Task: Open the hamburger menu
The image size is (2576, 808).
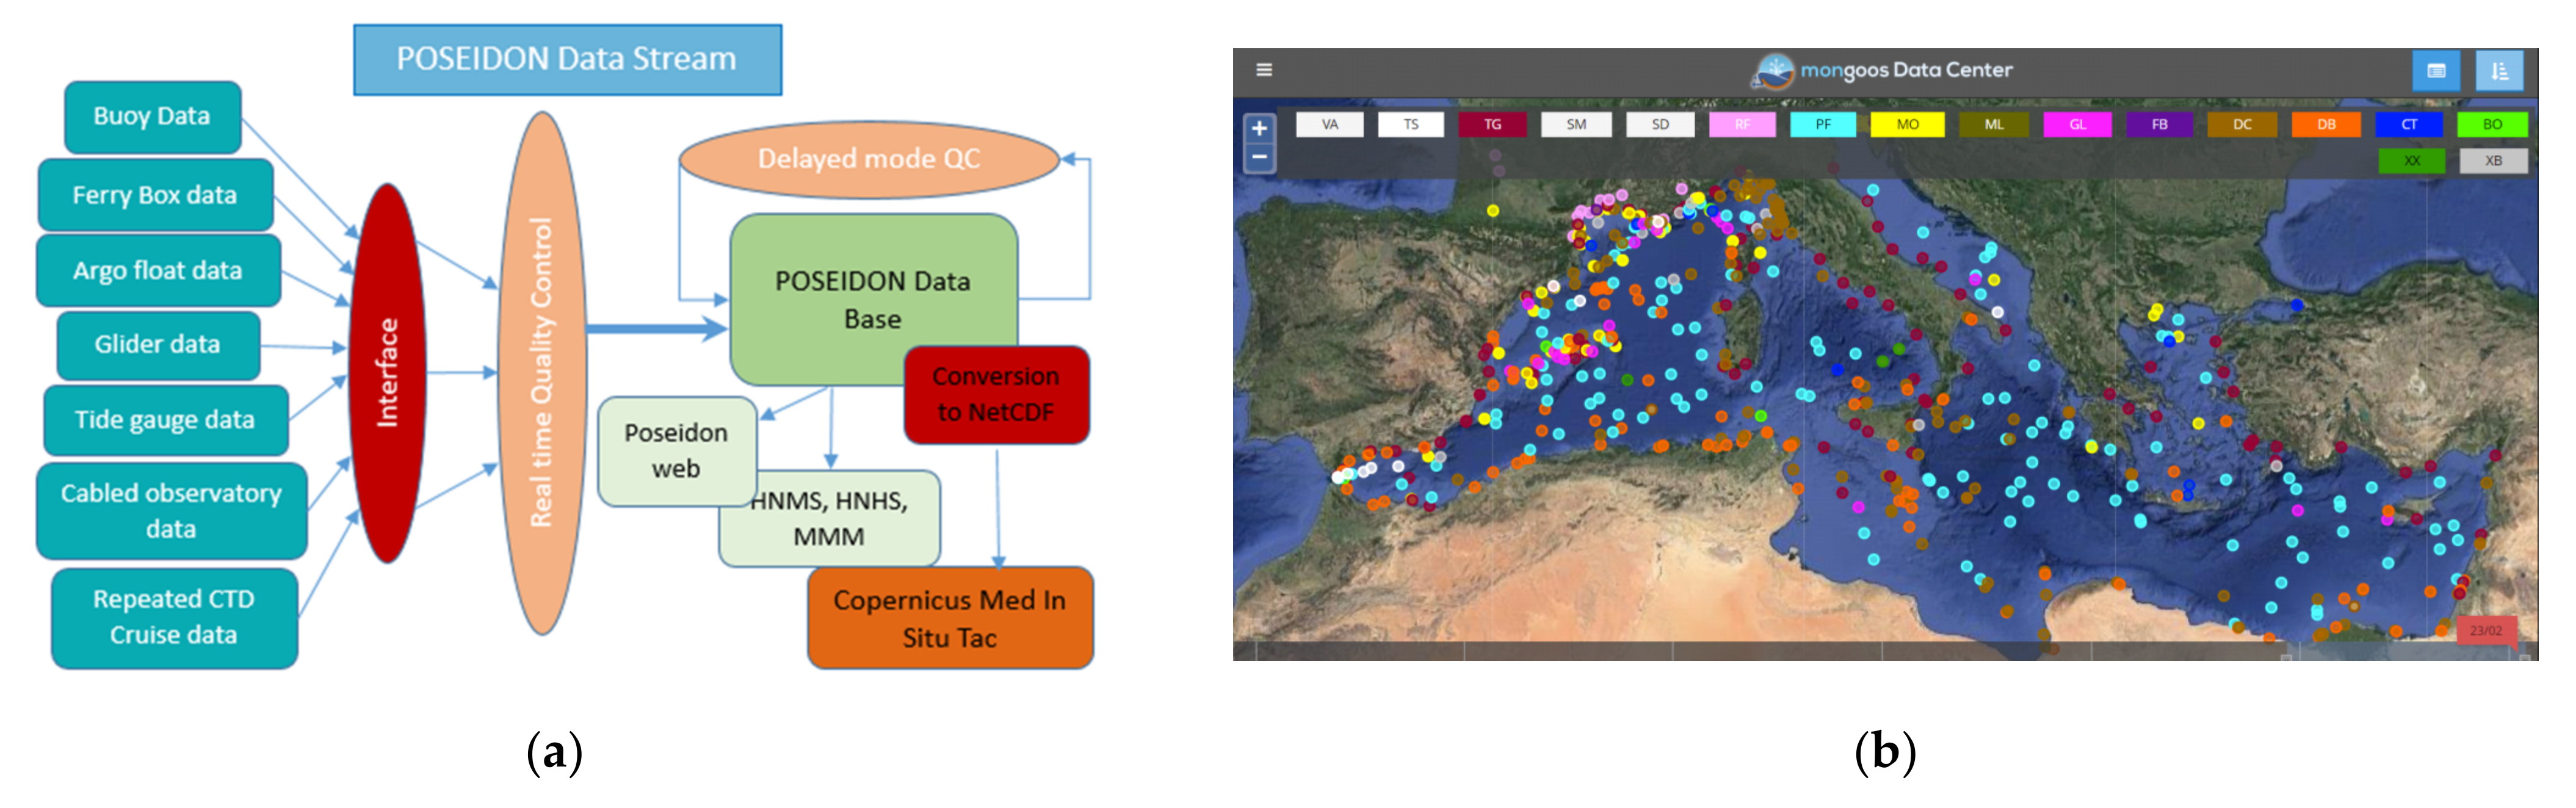Action: [x=1264, y=70]
